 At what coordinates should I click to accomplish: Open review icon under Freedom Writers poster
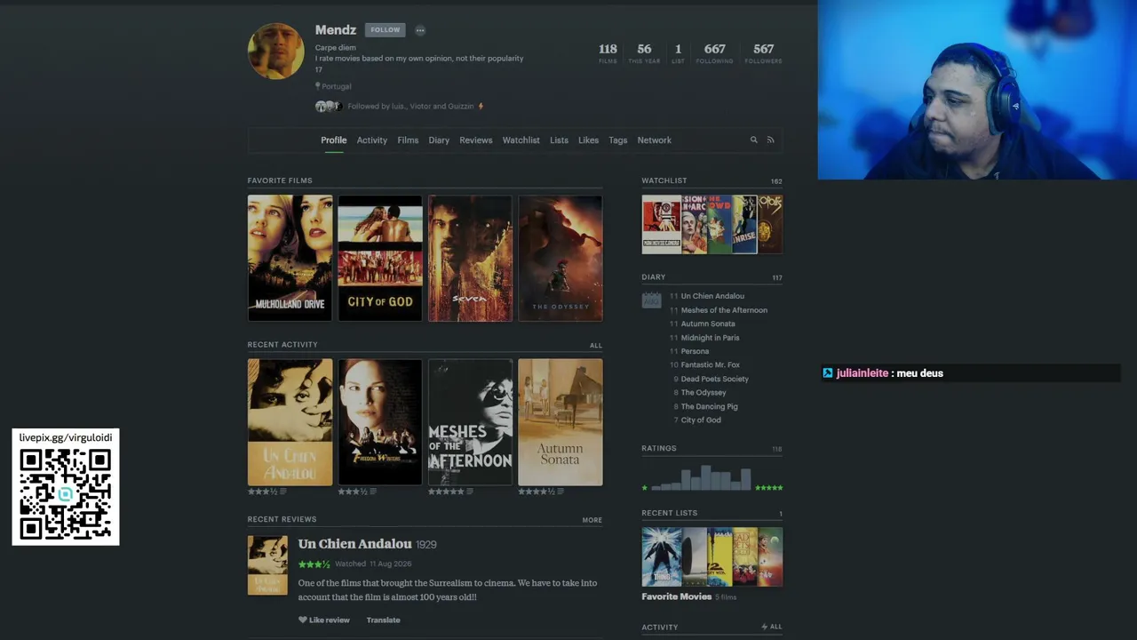pos(372,492)
